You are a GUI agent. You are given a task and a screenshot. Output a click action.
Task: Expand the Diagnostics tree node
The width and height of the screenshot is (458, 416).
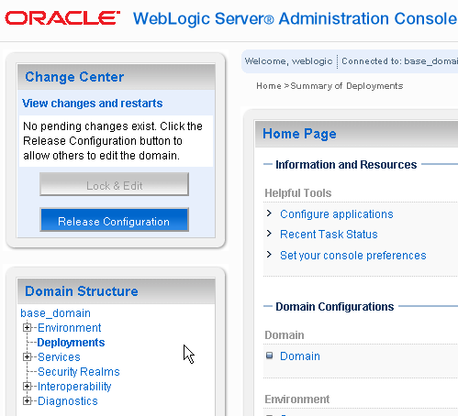(x=27, y=400)
